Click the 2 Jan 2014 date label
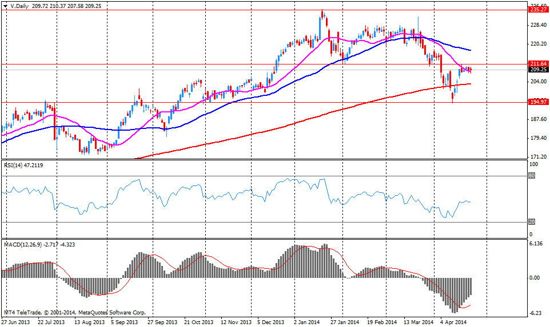 (x=307, y=322)
